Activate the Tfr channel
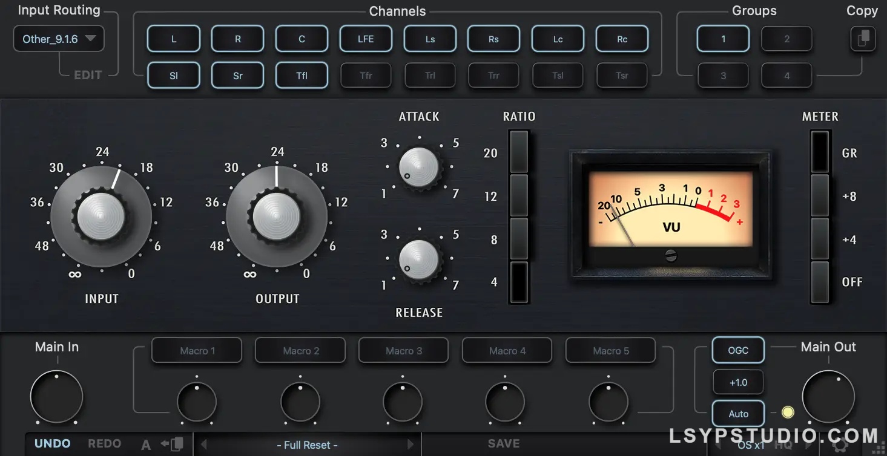887x456 pixels. 366,75
